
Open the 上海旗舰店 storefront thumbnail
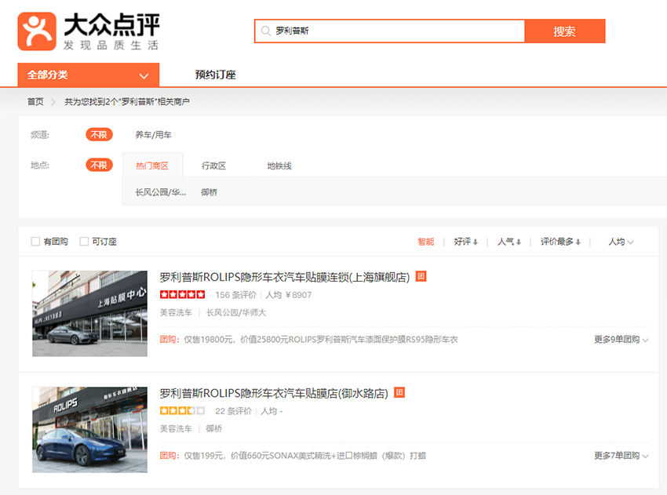pyautogui.click(x=89, y=313)
